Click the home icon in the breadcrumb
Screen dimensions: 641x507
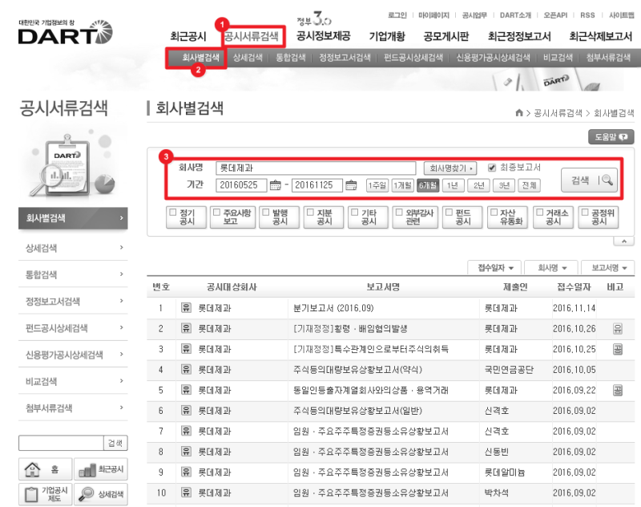[x=519, y=112]
